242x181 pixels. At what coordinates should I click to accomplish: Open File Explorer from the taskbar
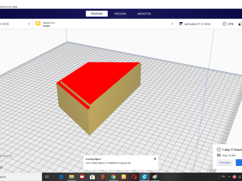click(72, 176)
